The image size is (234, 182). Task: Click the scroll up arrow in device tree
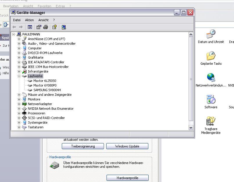tap(191, 35)
